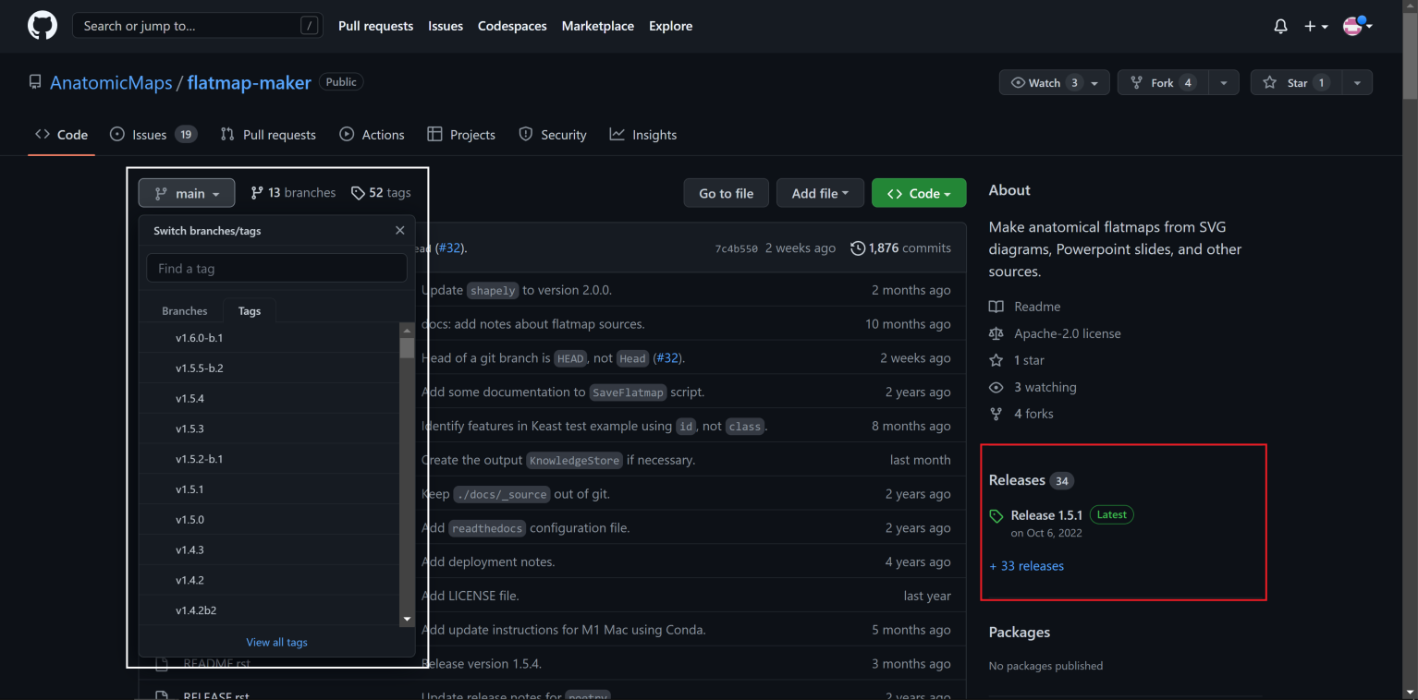Open the Apache-2.0 license link
Viewport: 1418px width, 700px height.
(x=1055, y=333)
